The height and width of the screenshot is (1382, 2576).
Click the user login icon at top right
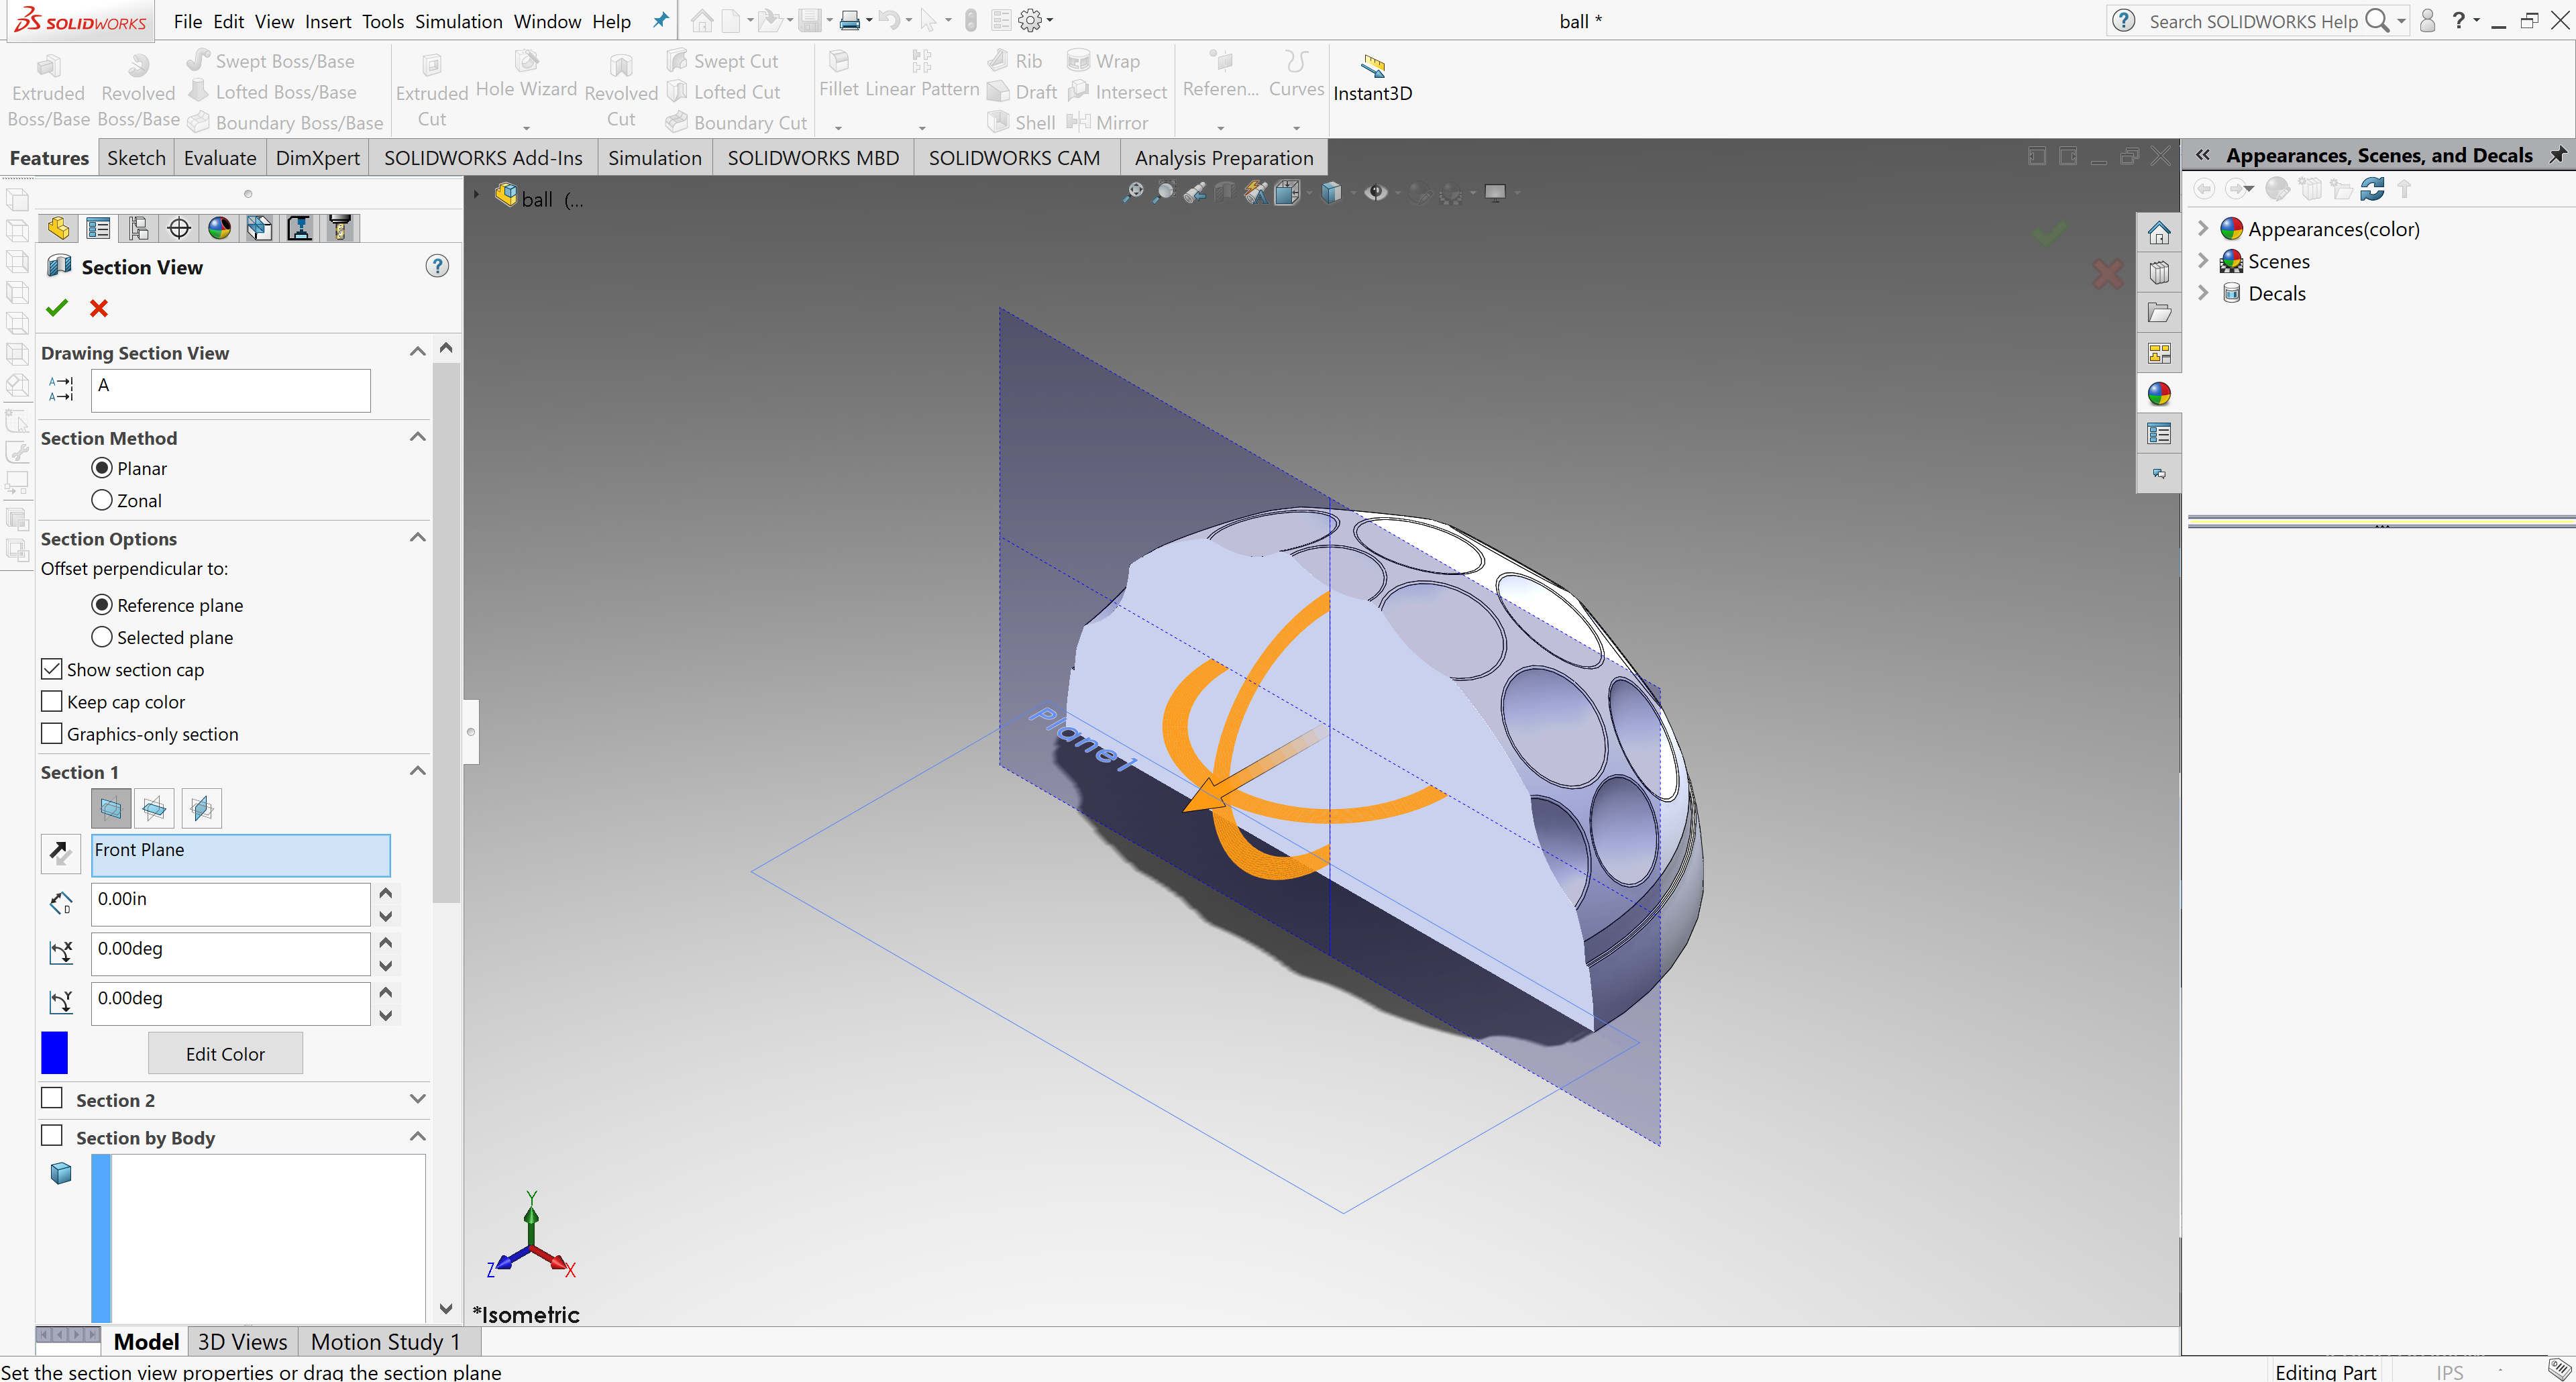(x=2427, y=20)
